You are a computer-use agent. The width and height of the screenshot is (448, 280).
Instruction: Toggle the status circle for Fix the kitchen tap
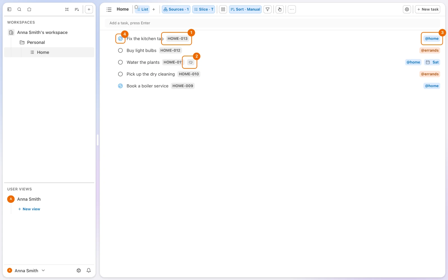(120, 39)
